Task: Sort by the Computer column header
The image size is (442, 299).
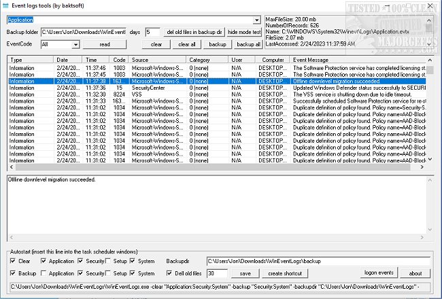Action: (273, 60)
